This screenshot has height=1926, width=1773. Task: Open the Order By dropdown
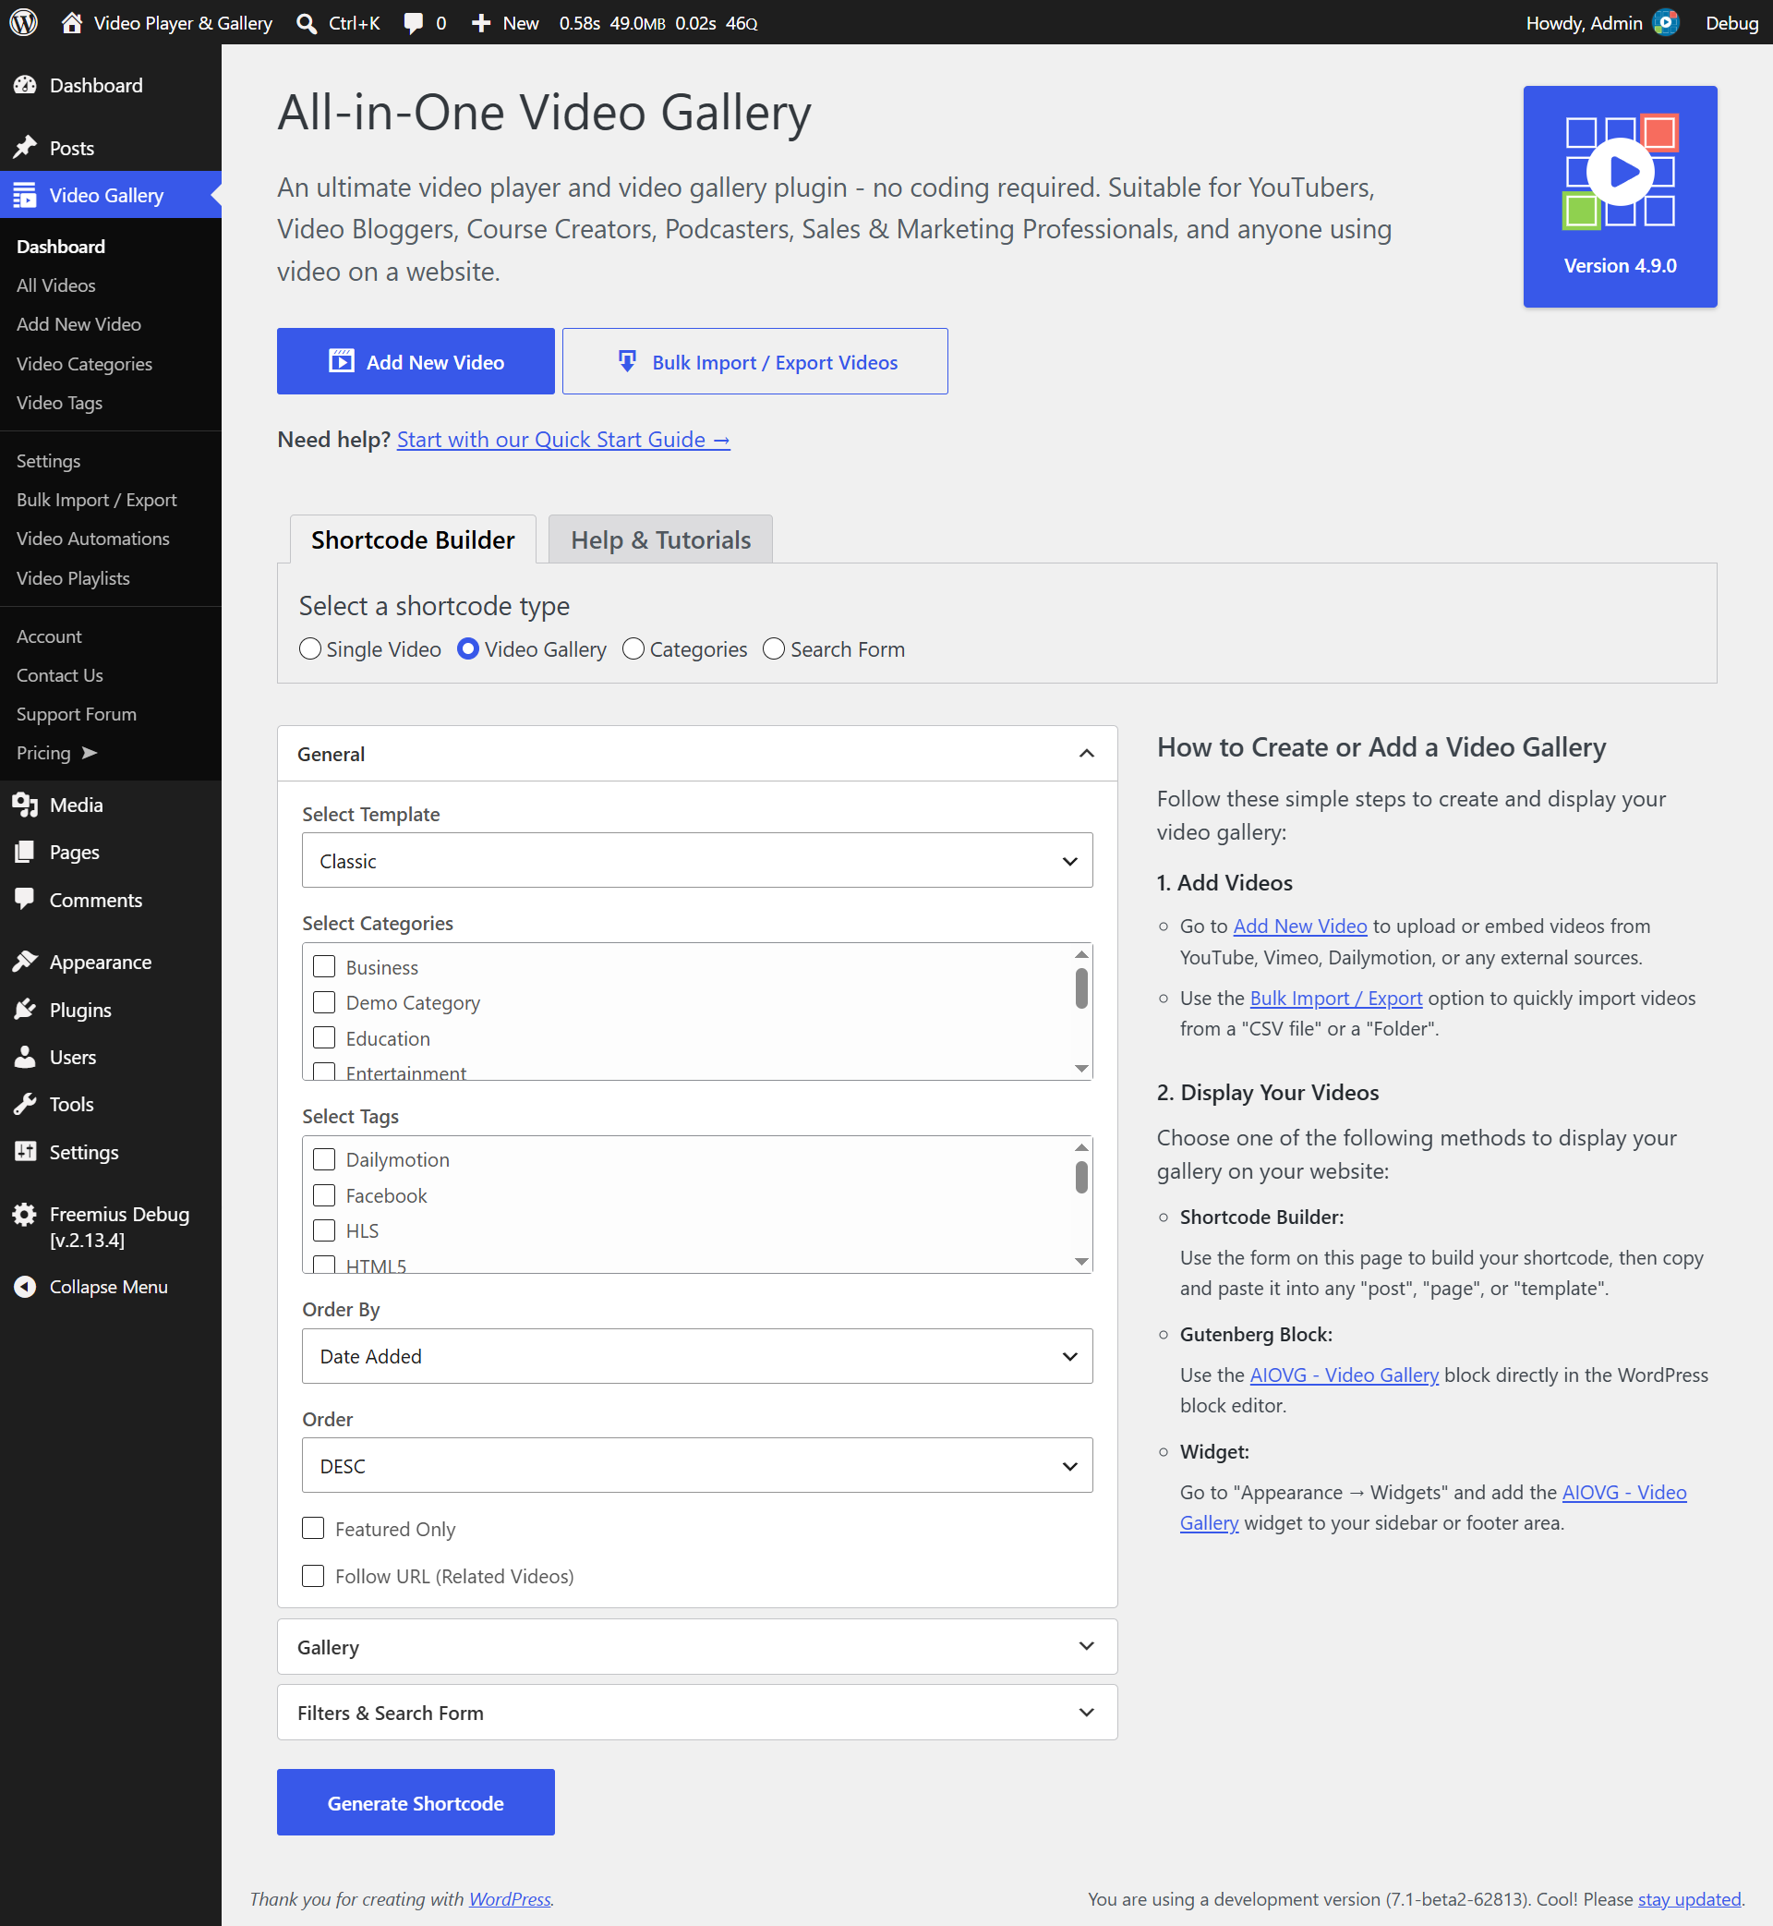click(x=697, y=1356)
